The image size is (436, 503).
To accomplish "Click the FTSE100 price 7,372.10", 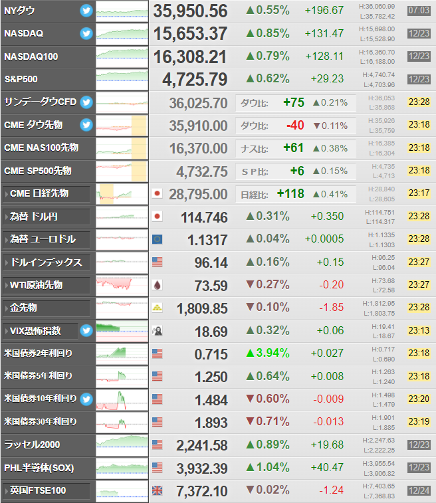I will (x=202, y=492).
